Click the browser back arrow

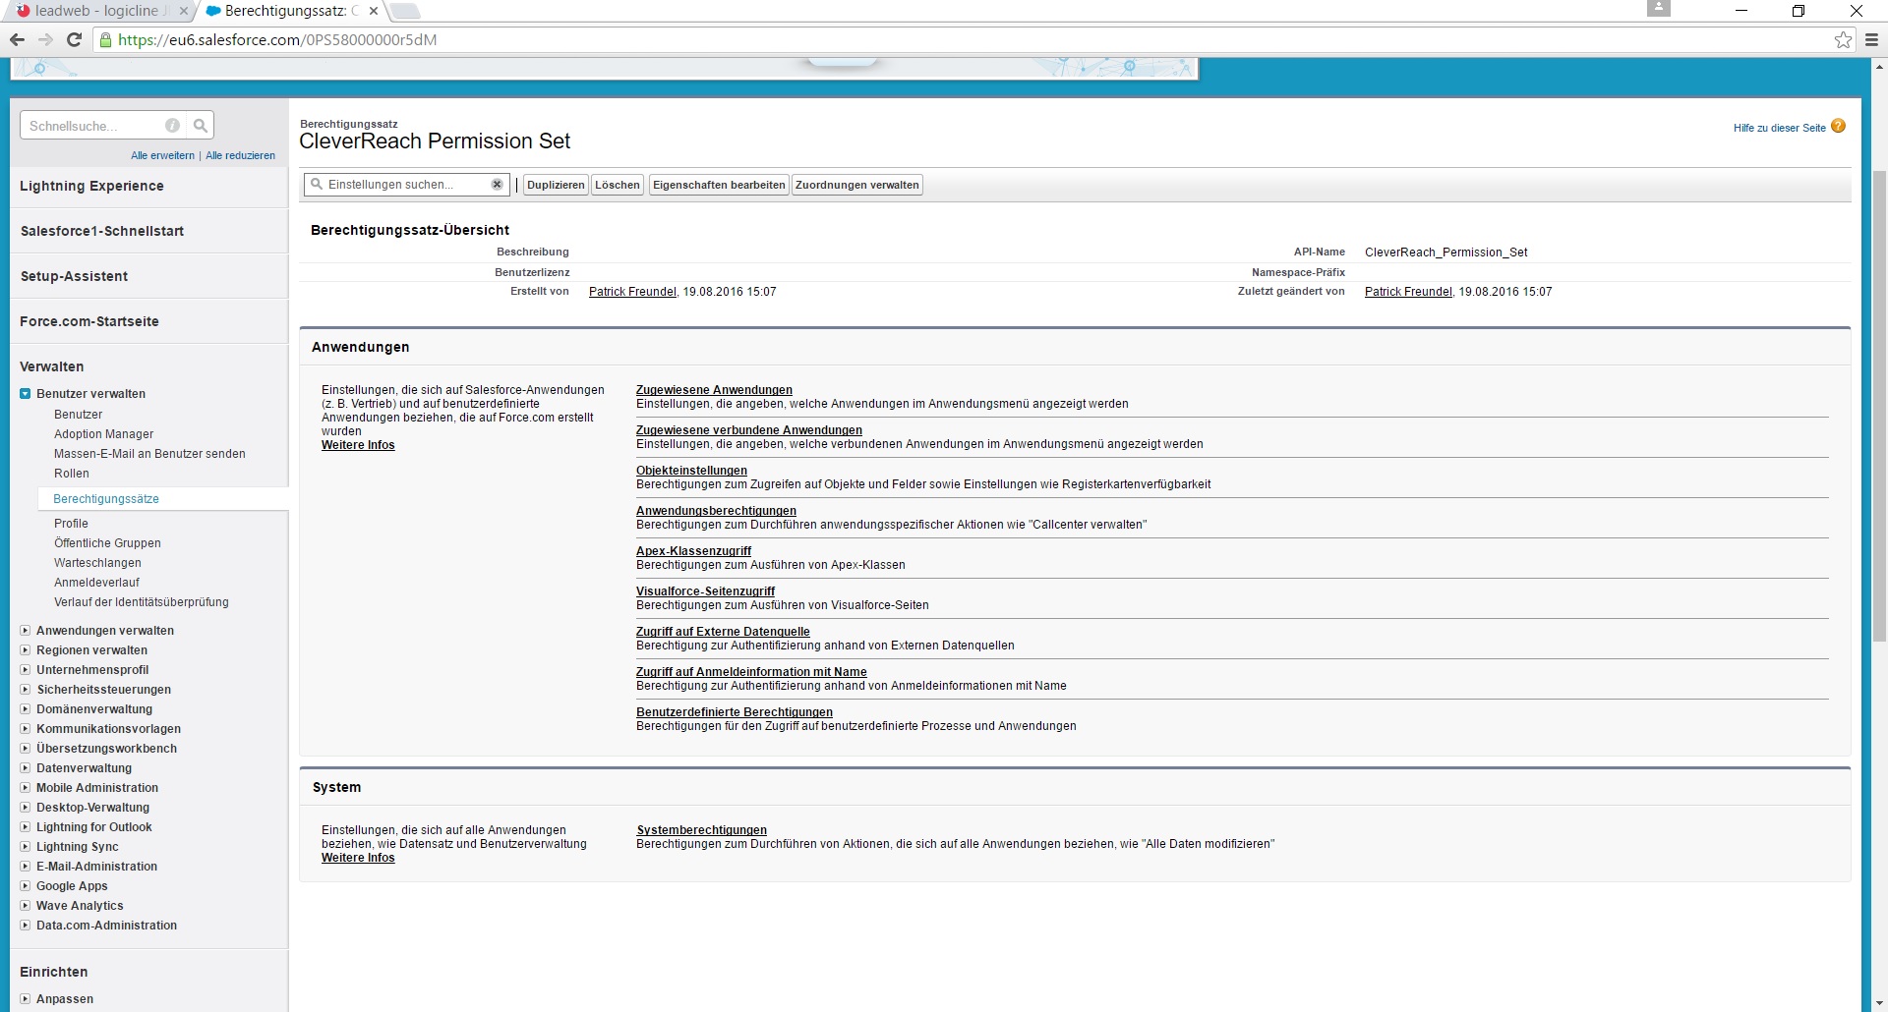[x=17, y=39]
